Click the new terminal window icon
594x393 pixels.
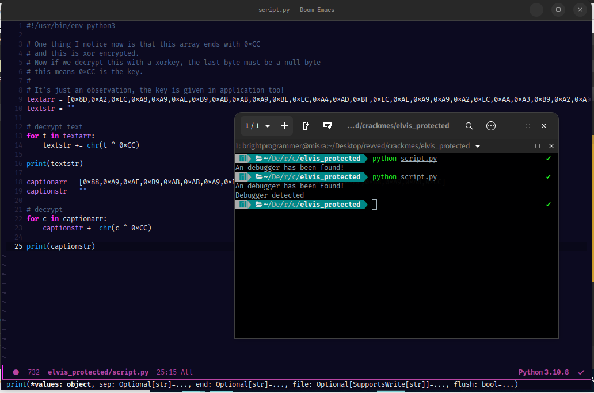point(306,126)
